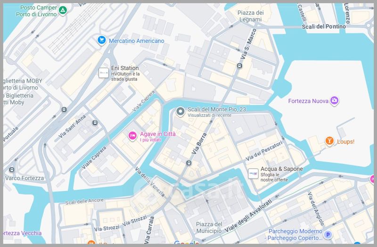Click the Fortezza Nuova place label
Image resolution: width=377 pixels, height=247 pixels.
pyautogui.click(x=308, y=101)
